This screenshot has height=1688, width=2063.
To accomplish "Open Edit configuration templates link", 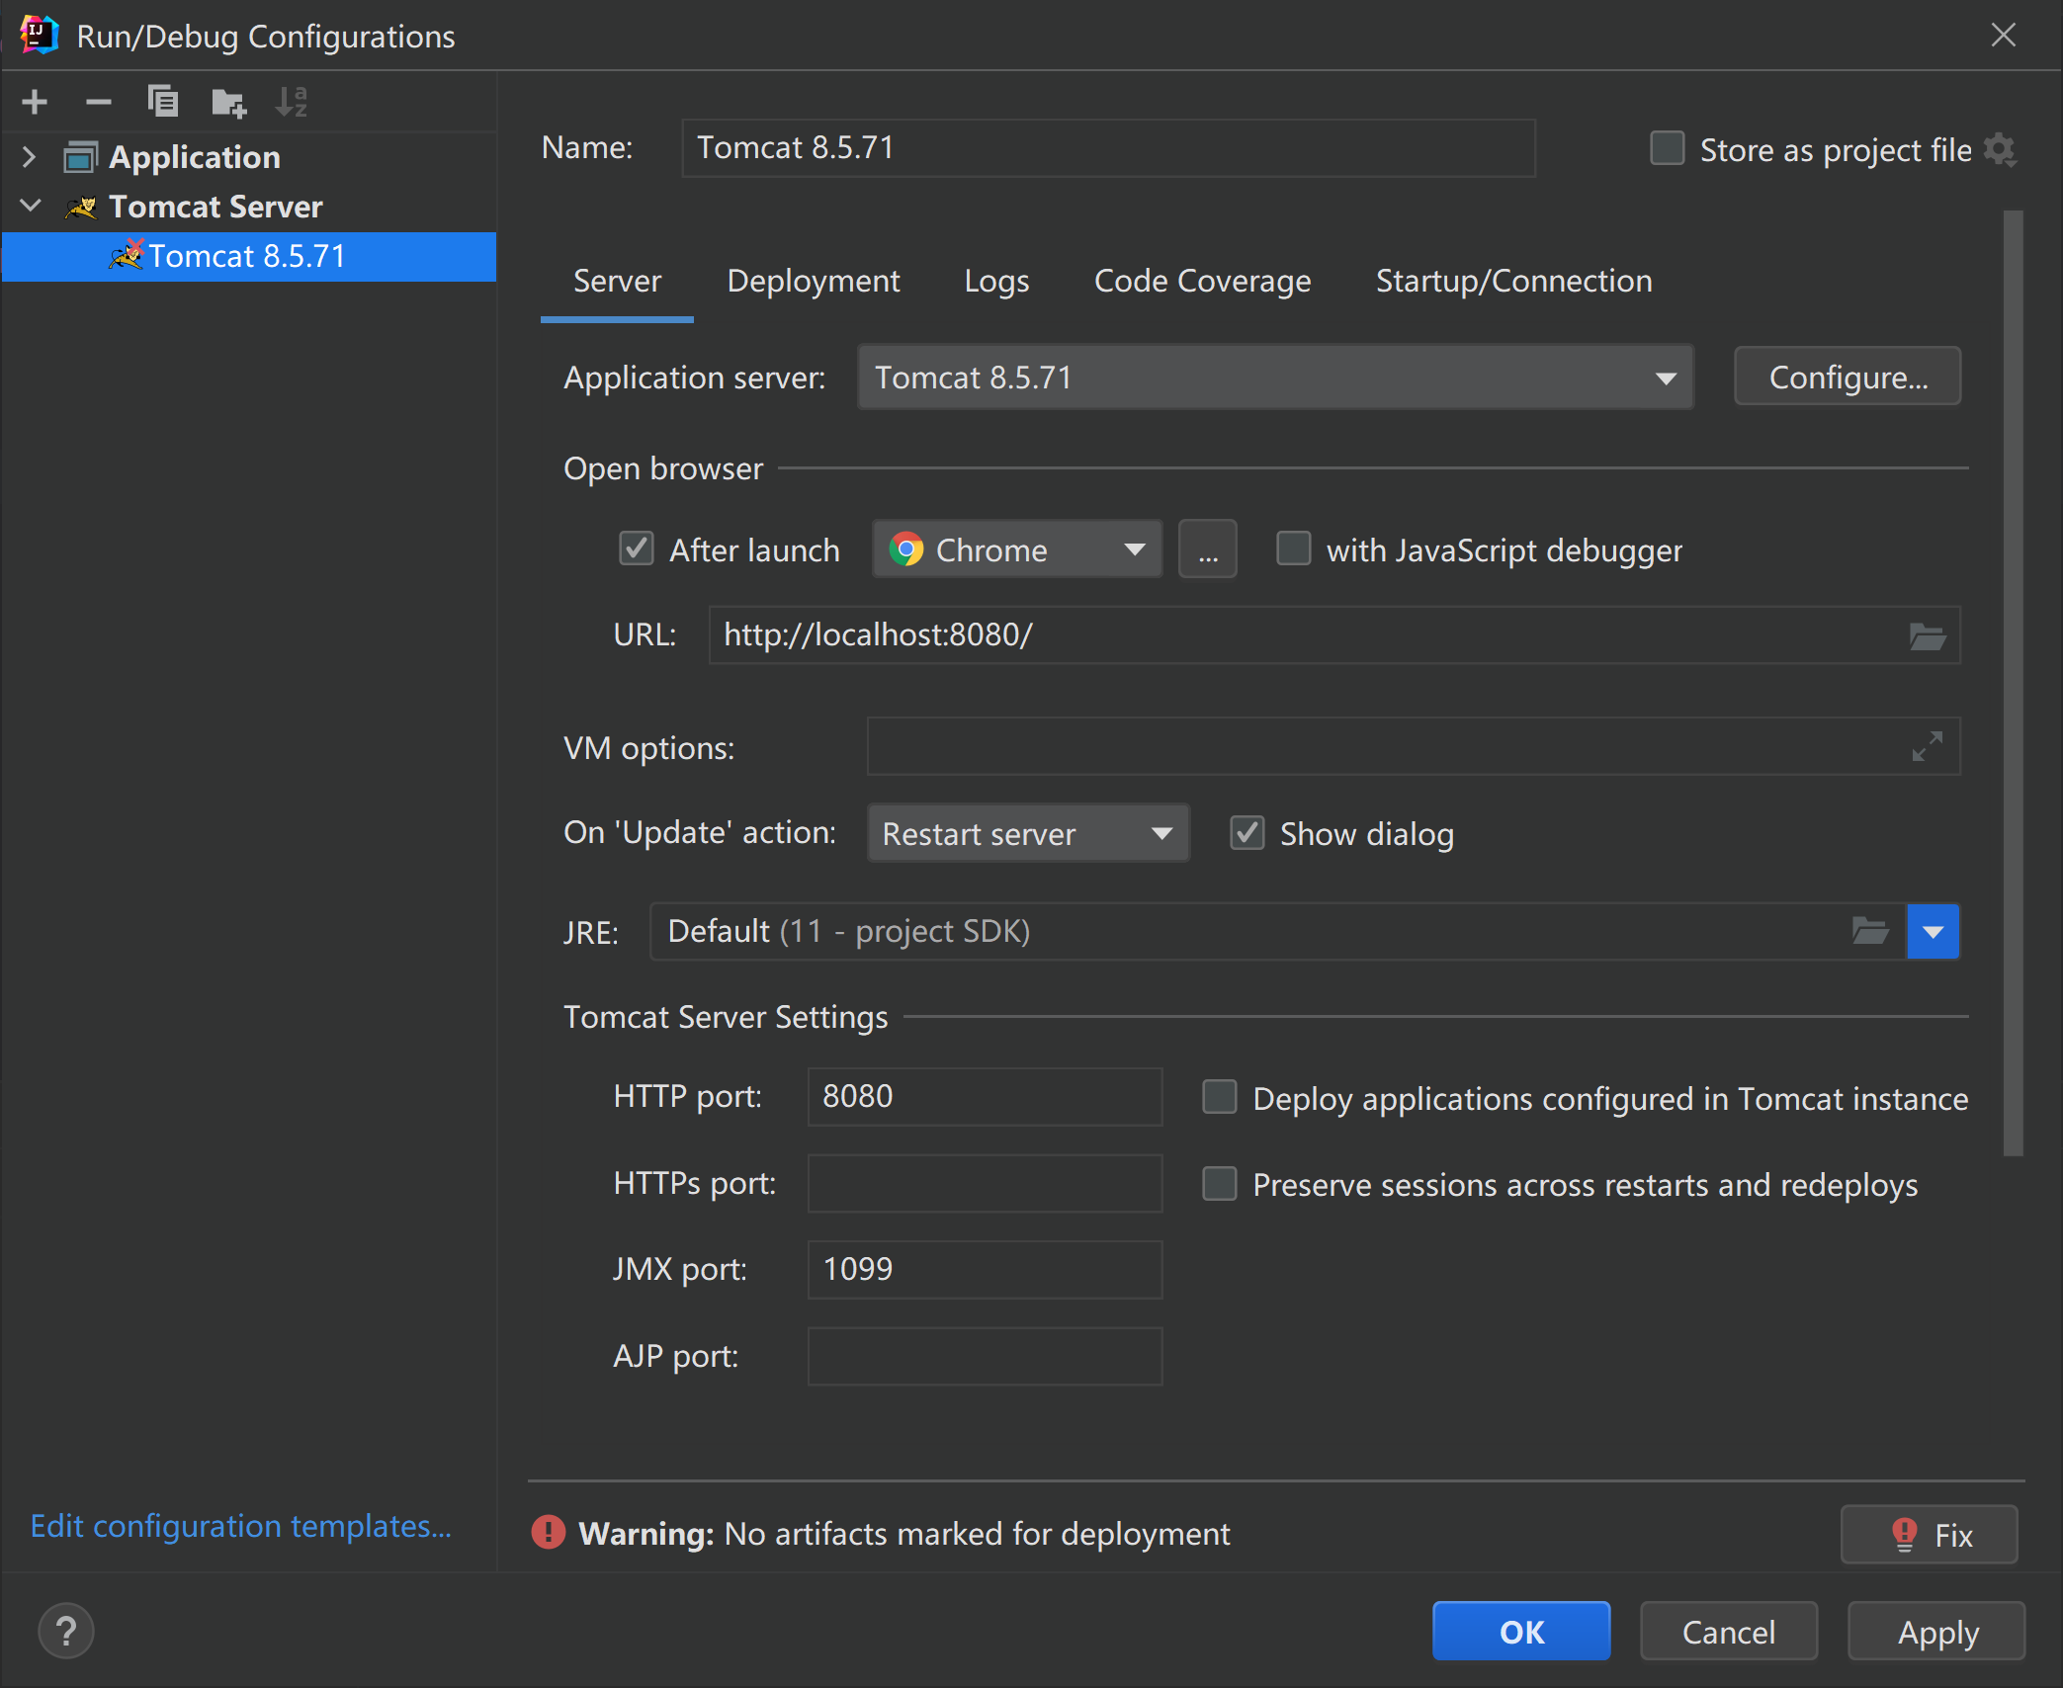I will (240, 1526).
